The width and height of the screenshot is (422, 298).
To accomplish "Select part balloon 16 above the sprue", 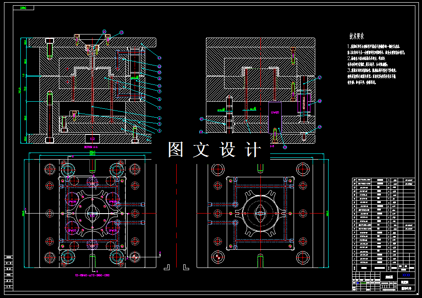I will [x=104, y=32].
